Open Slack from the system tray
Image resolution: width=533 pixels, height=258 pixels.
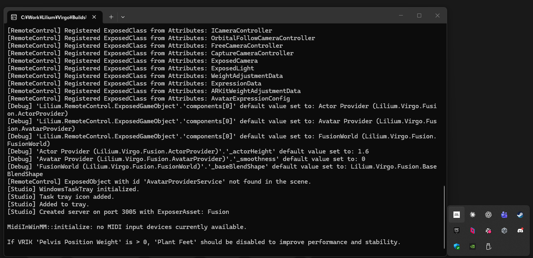(x=488, y=231)
